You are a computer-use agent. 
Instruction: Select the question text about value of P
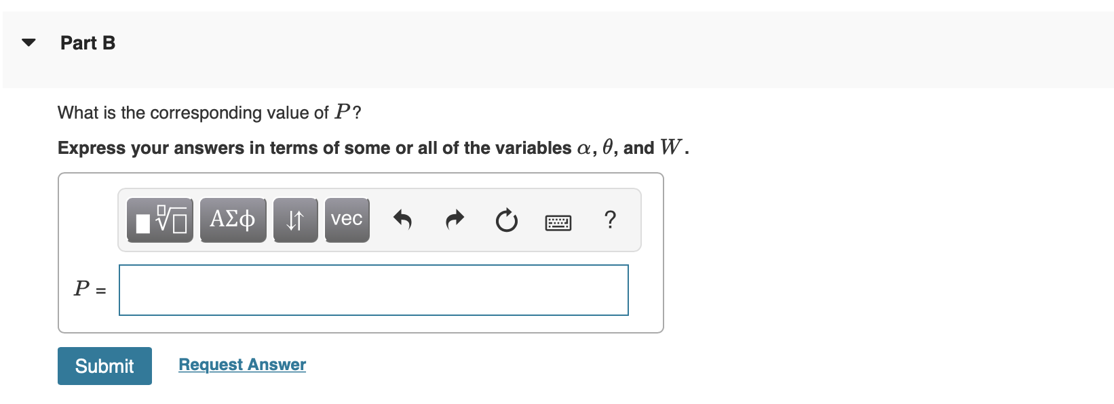tap(210, 113)
